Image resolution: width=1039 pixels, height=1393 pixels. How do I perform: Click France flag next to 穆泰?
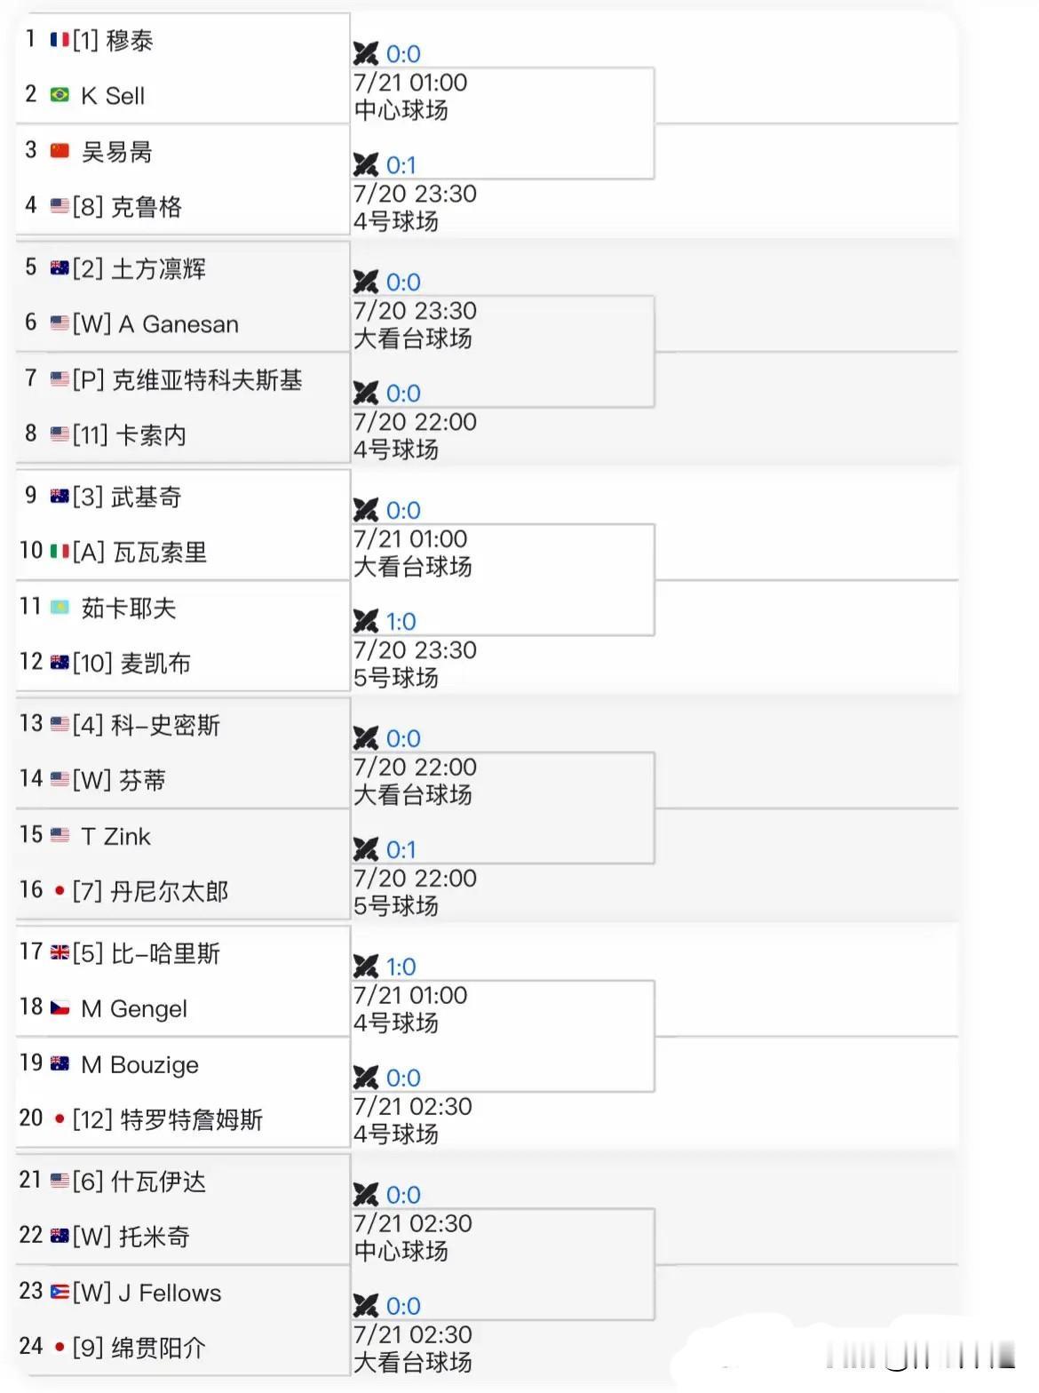59,40
